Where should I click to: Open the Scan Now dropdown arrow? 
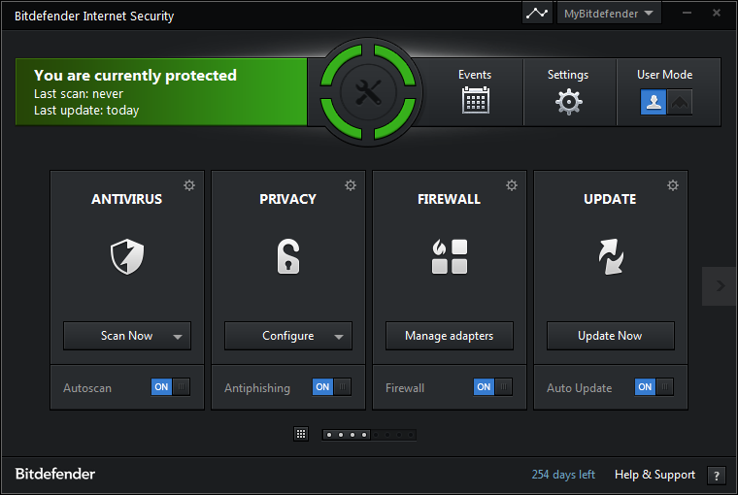[178, 337]
